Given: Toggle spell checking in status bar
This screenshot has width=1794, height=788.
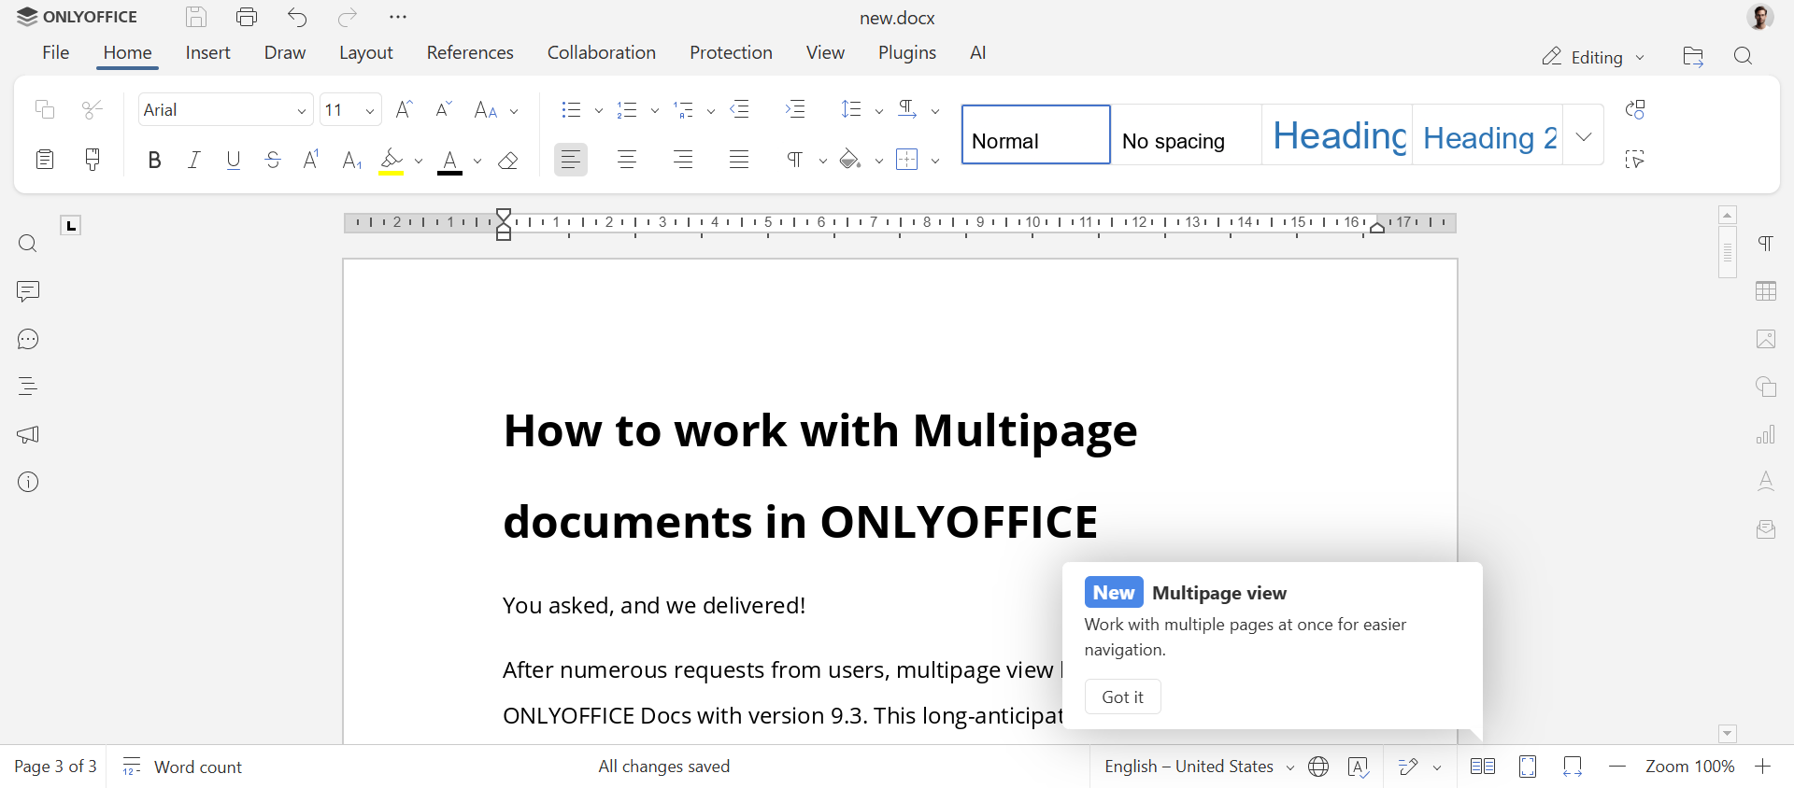Looking at the screenshot, I should [1359, 767].
